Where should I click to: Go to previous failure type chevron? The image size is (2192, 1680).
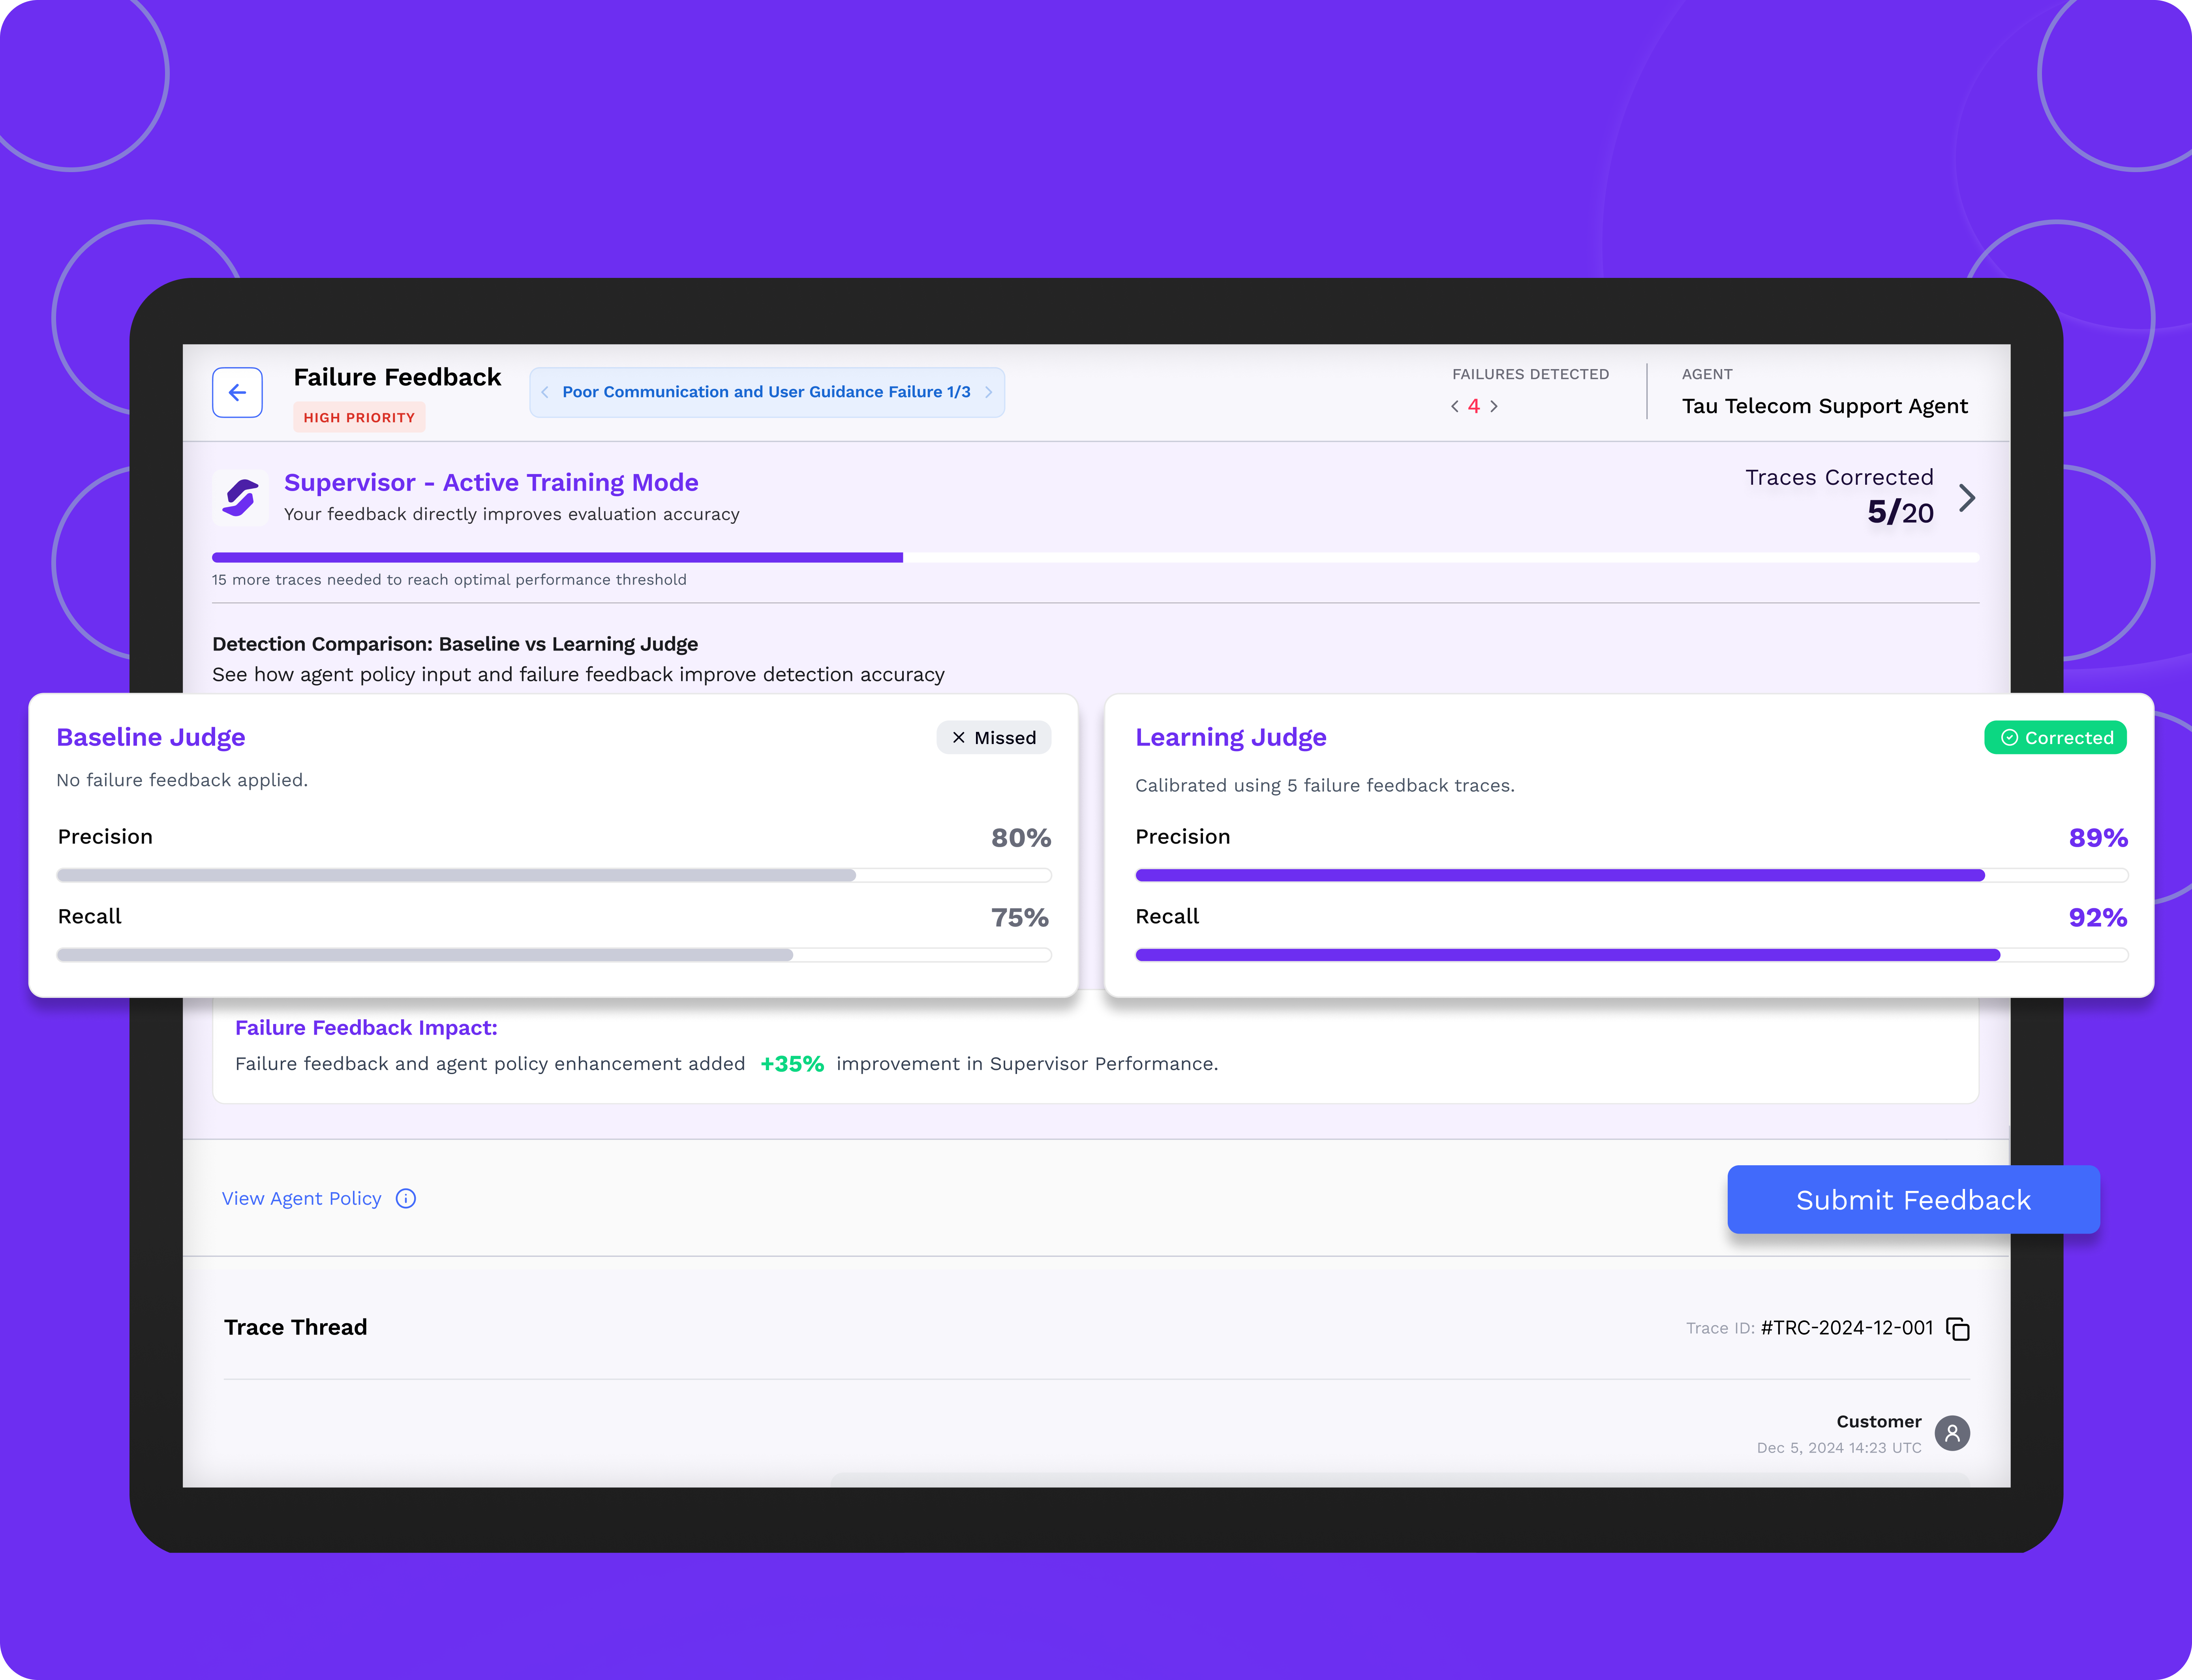point(545,392)
